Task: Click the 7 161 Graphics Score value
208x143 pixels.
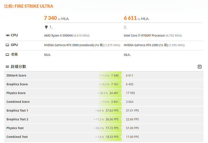Action: tap(115, 84)
